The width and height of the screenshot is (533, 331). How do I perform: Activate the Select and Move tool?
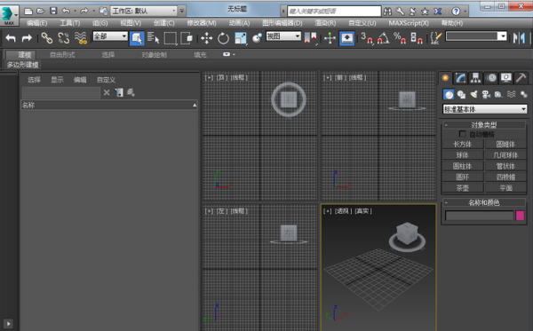click(206, 38)
